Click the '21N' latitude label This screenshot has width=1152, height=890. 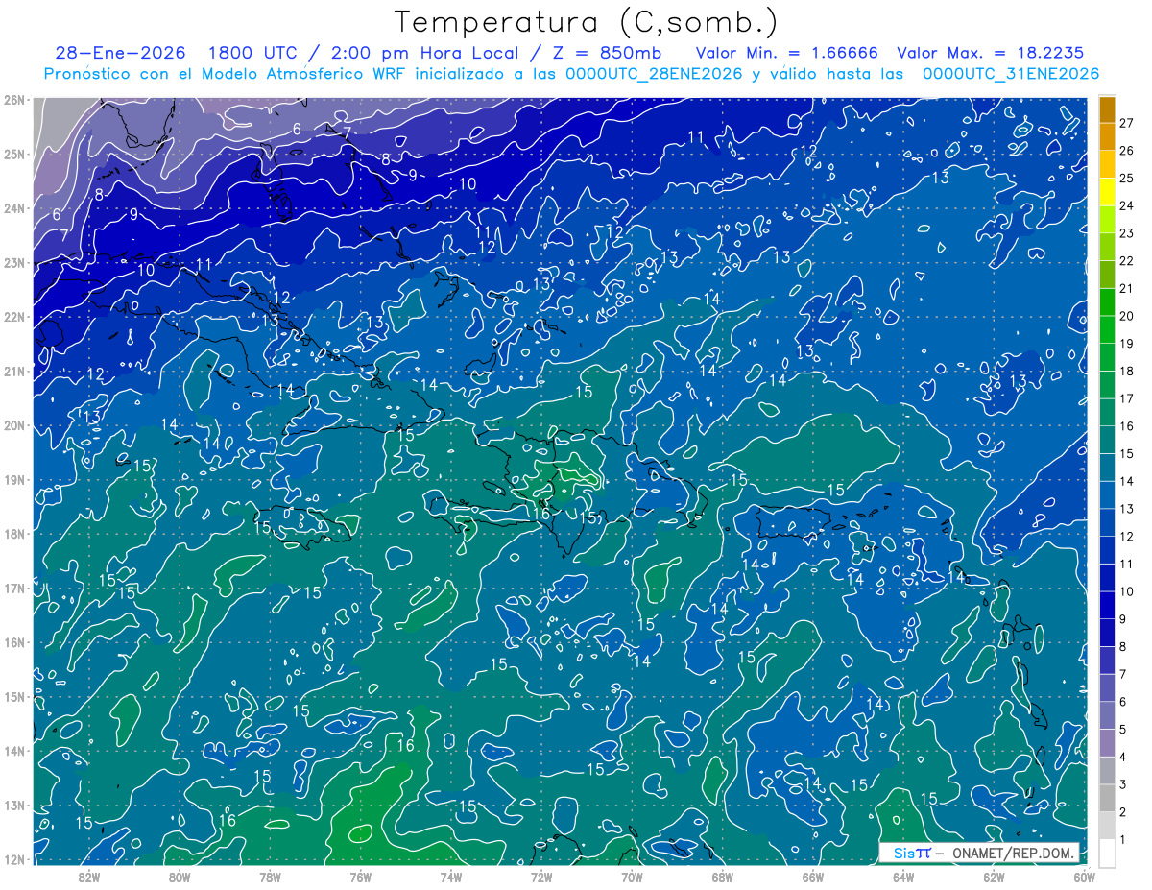coord(13,371)
